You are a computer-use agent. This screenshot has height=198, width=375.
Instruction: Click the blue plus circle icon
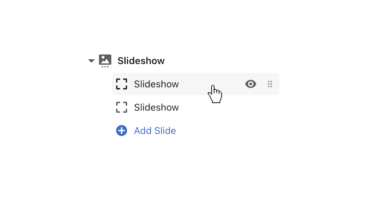122,131
